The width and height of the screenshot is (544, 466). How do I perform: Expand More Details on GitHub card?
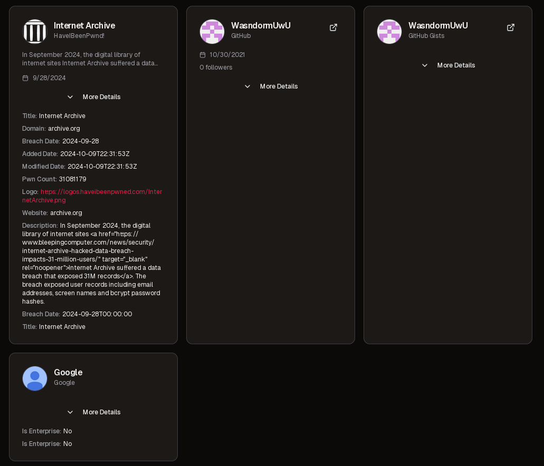tap(271, 86)
